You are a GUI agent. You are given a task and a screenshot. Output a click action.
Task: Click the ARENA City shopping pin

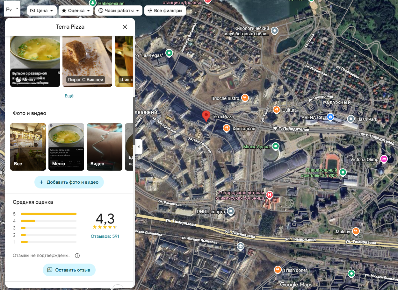click(330, 117)
